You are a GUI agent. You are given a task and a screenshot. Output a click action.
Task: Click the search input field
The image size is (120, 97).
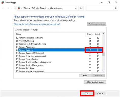point(100,8)
